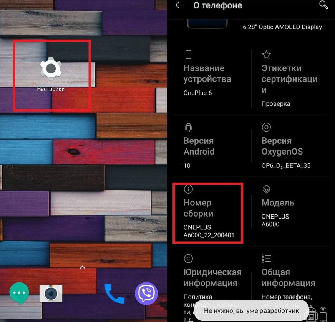Tap the phone image thumbnail at top
The image size is (335, 322).
tap(207, 24)
